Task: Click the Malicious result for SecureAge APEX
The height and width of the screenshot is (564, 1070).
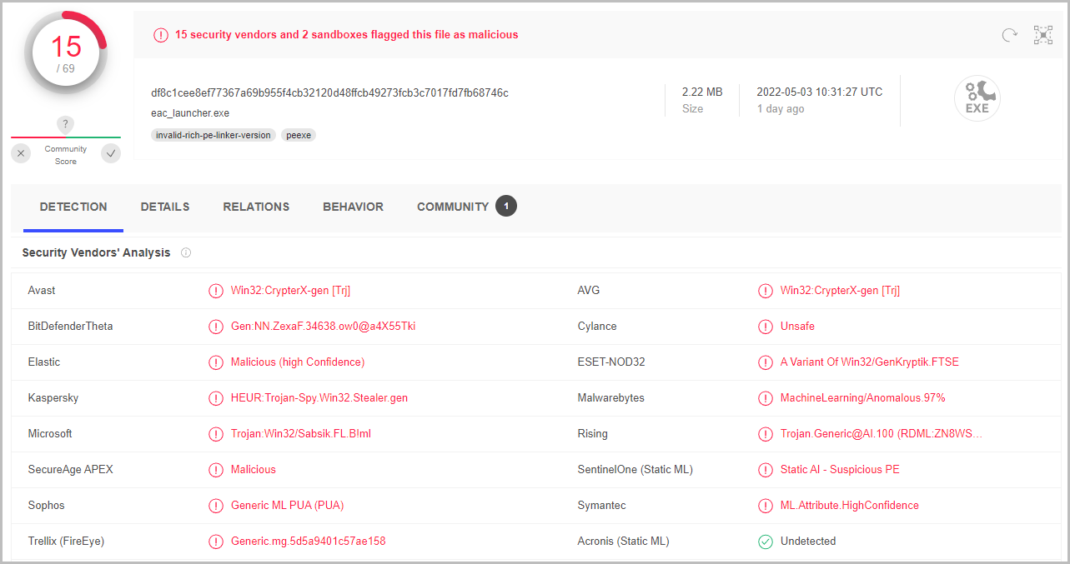Action: click(x=254, y=470)
